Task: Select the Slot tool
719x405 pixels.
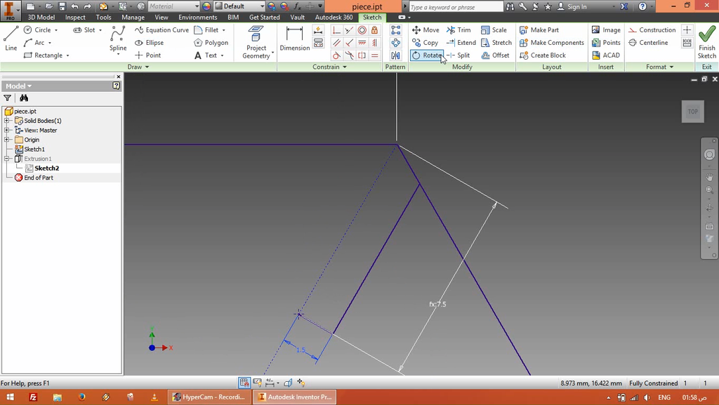Action: click(x=84, y=29)
